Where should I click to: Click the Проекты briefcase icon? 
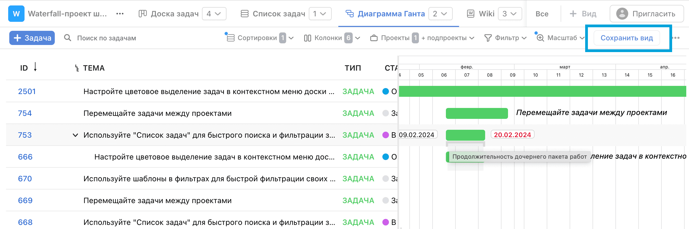coord(374,38)
